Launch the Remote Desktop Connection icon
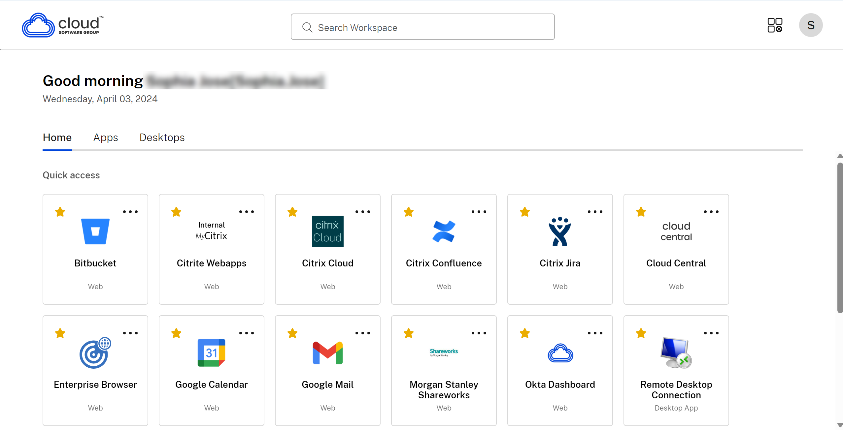The width and height of the screenshot is (843, 430). [x=676, y=353]
